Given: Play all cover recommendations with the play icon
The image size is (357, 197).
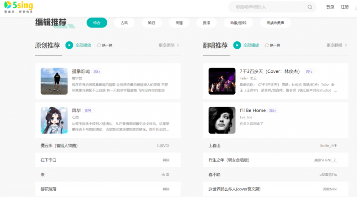Looking at the screenshot, I should (x=237, y=45).
